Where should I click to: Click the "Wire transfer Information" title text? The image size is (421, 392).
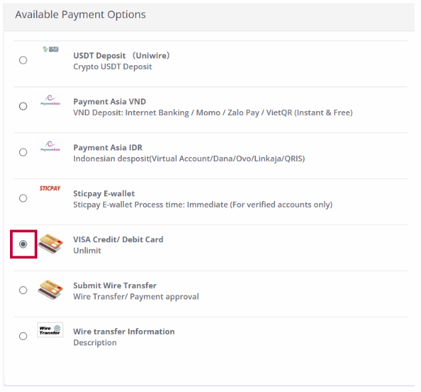[124, 331]
